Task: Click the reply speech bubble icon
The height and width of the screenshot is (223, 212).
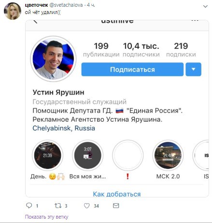Action: coord(29,206)
